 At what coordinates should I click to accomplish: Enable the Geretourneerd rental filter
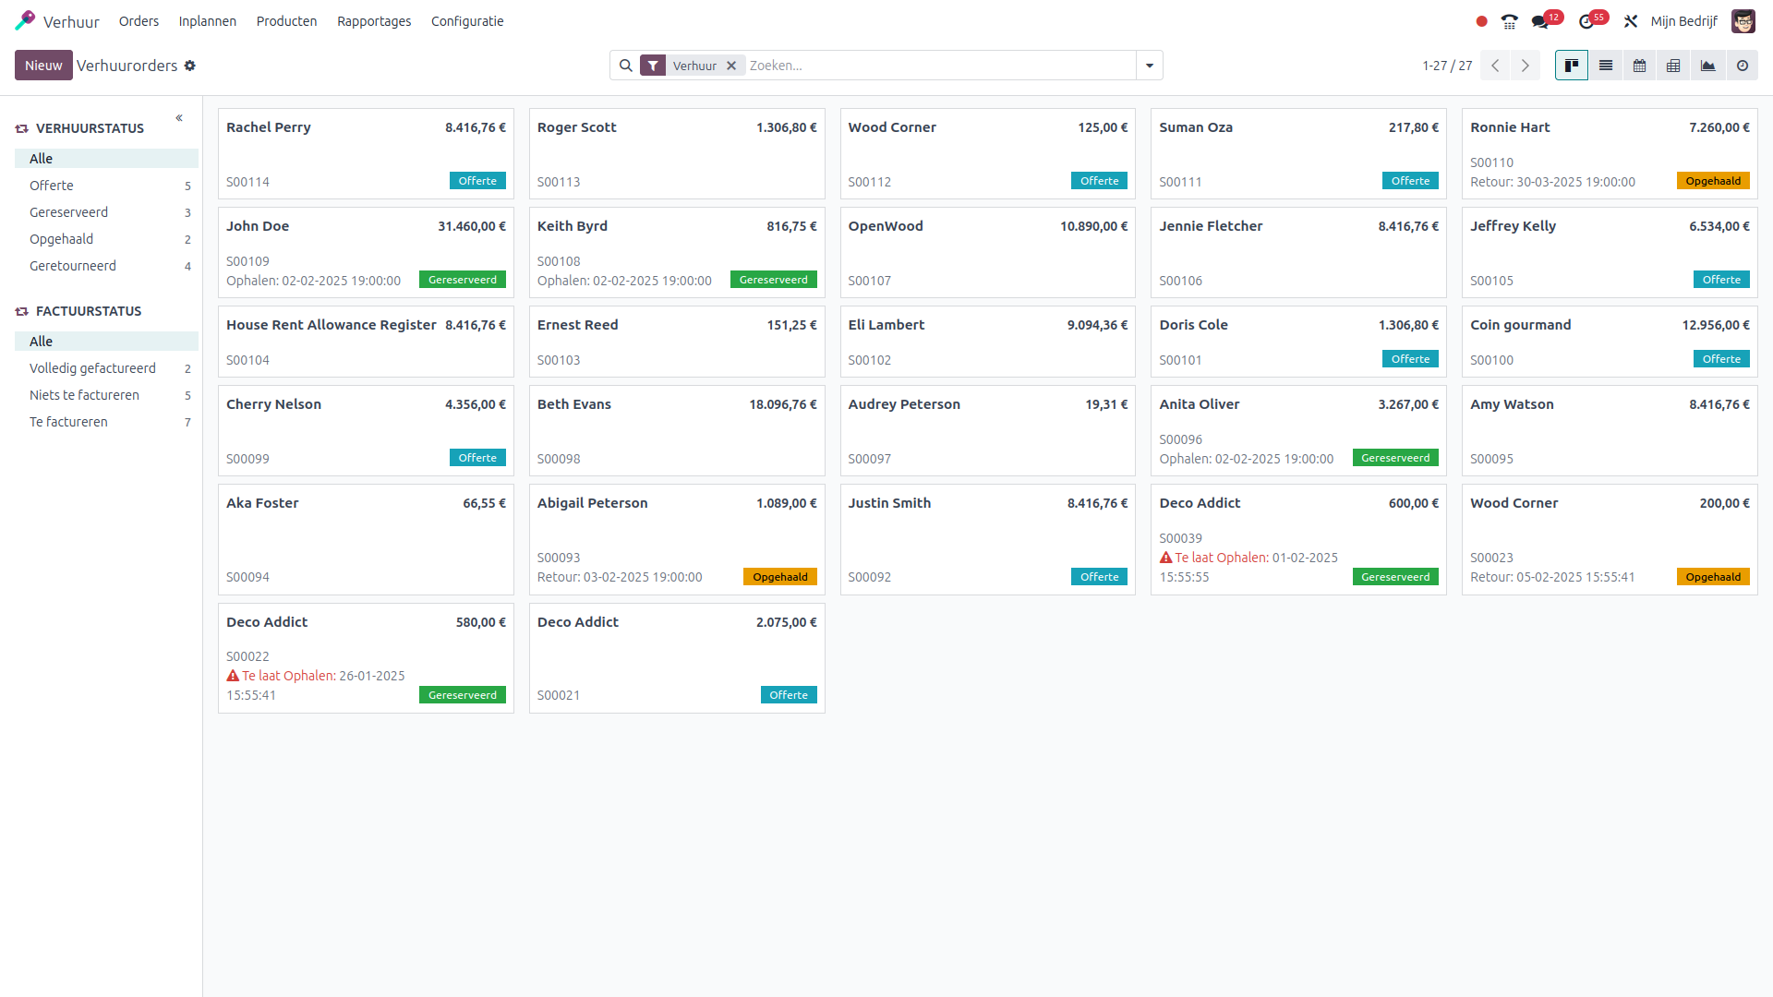[x=73, y=266]
